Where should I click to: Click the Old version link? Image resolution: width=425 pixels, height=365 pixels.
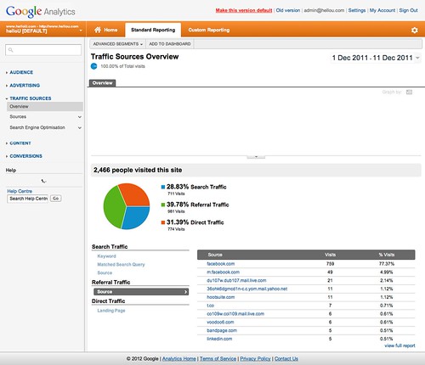click(288, 10)
